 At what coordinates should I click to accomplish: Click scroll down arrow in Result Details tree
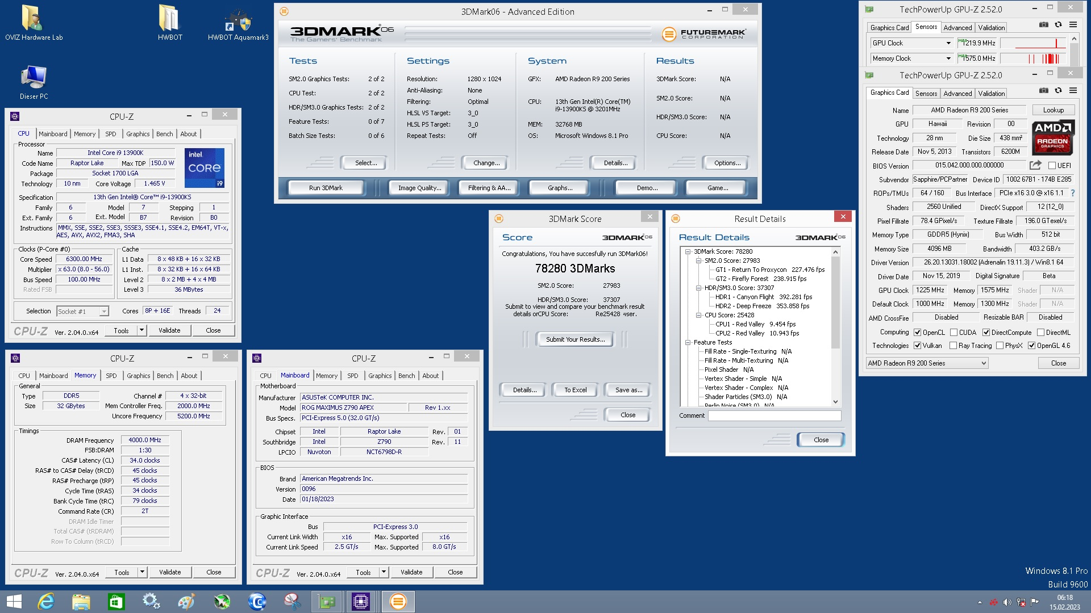tap(835, 402)
